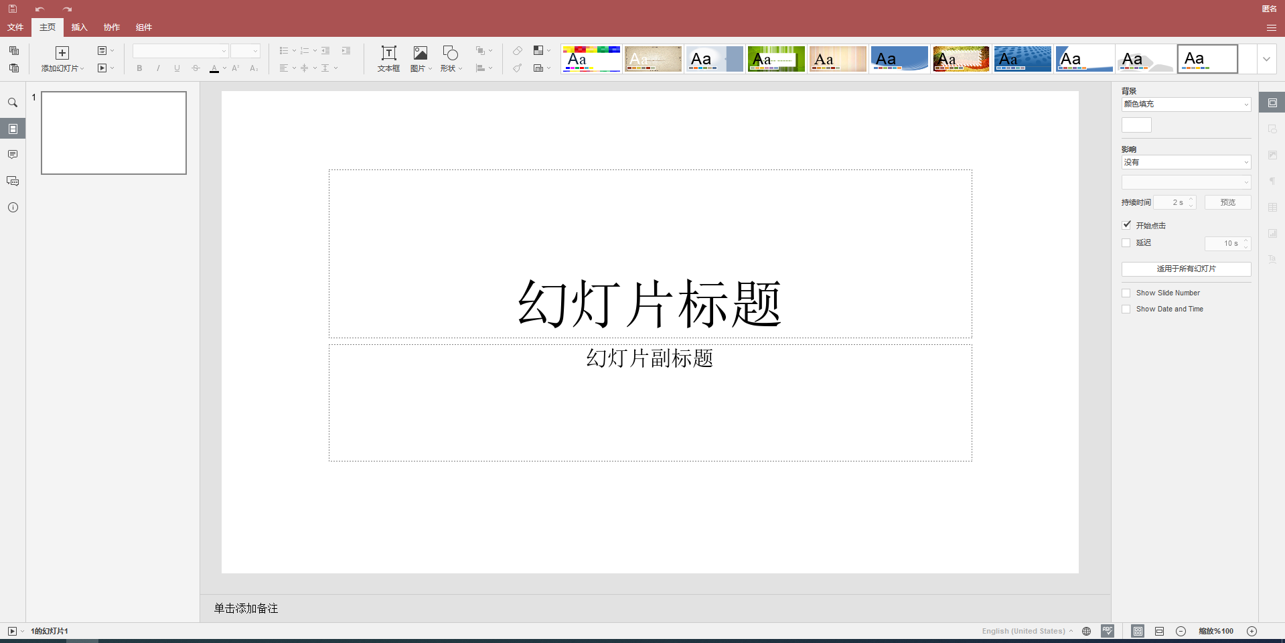This screenshot has height=643, width=1285.
Task: Click the save icon in the title bar
Action: [13, 9]
